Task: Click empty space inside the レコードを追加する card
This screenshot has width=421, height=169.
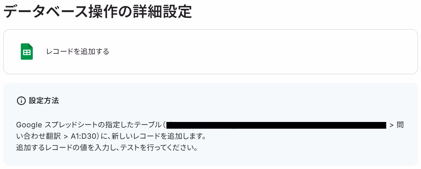Action: point(236,52)
